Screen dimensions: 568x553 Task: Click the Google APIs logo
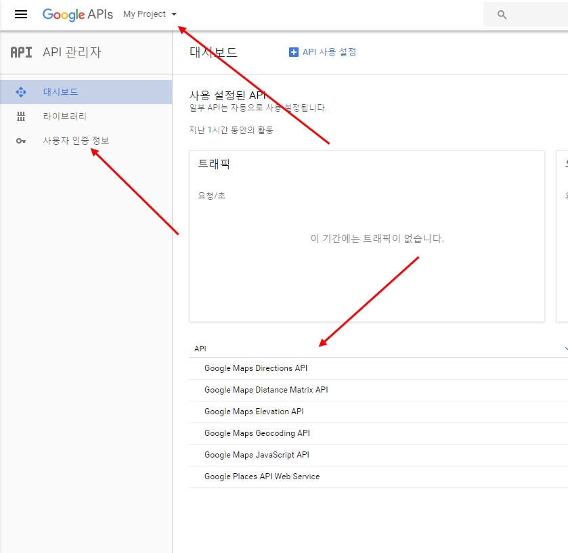[x=77, y=14]
